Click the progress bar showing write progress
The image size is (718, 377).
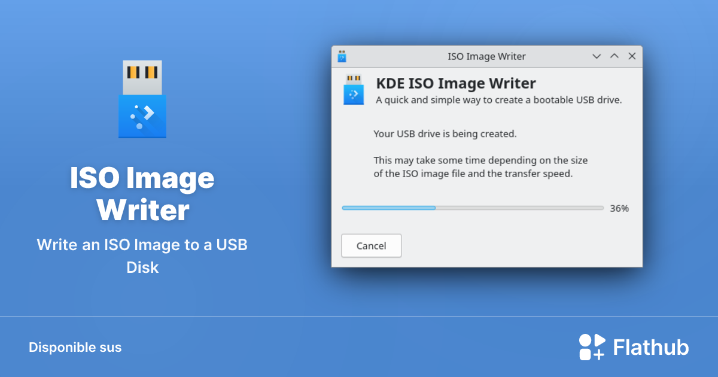pos(473,208)
